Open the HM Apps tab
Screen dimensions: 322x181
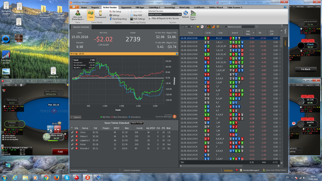coord(140,7)
